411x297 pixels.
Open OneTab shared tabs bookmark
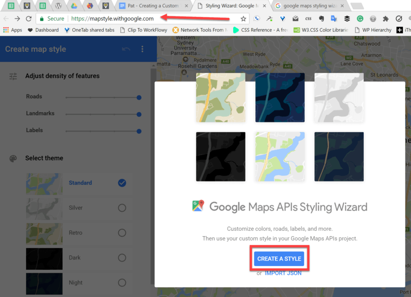coord(89,30)
